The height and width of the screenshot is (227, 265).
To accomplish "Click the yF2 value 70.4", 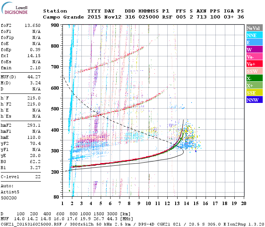I will [35, 143].
